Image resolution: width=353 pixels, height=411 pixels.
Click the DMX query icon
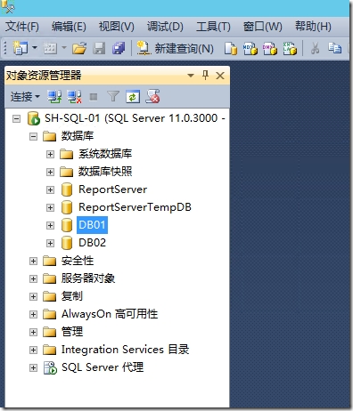point(270,48)
